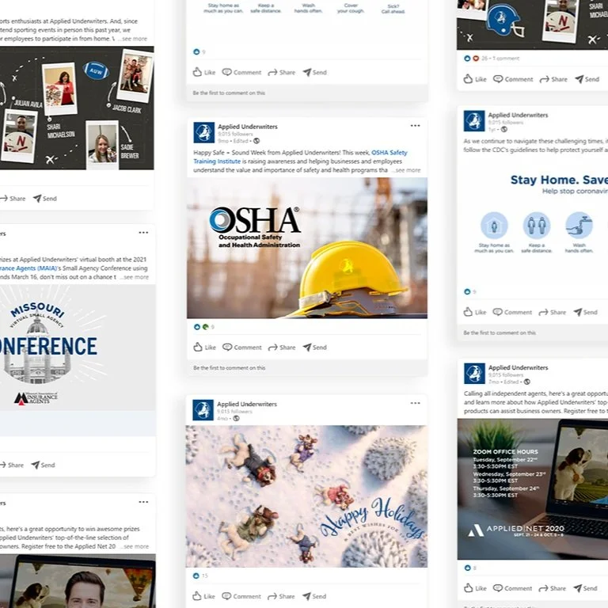Image resolution: width=608 pixels, height=608 pixels.
Task: Open Applied Underwriters avatar on OSHA post
Action: [x=203, y=133]
